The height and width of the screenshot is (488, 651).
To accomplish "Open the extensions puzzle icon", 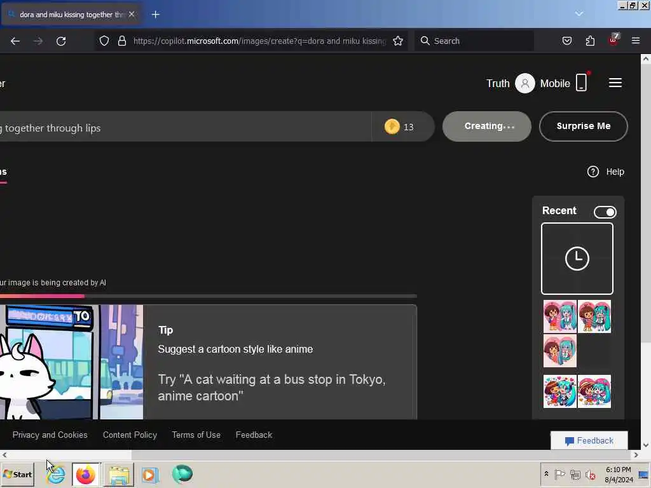I will click(590, 41).
